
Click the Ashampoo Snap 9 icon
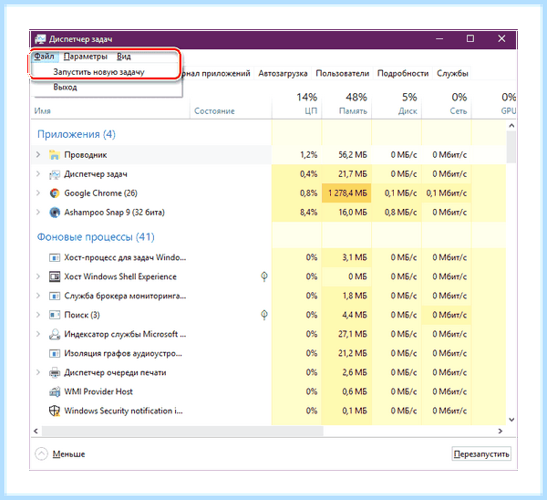click(55, 213)
